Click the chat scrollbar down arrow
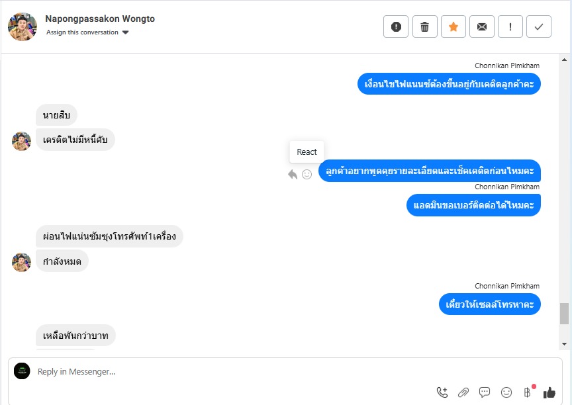This screenshot has width=572, height=405. pos(564,343)
